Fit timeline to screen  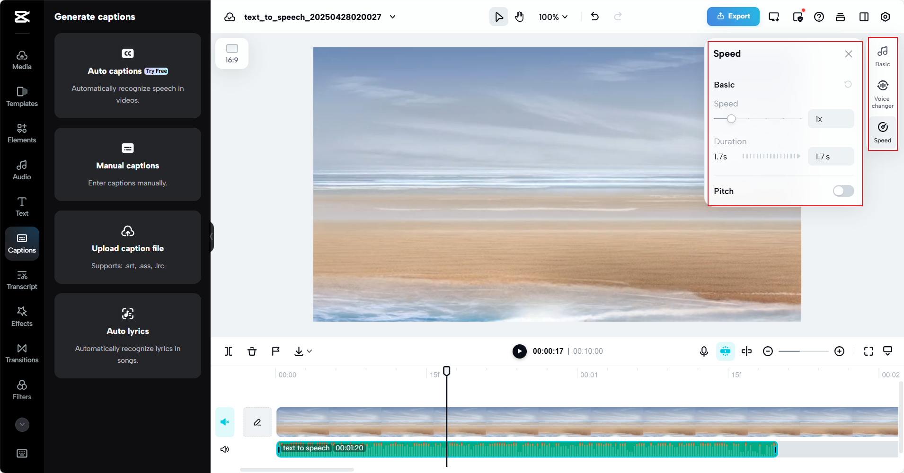tap(869, 351)
